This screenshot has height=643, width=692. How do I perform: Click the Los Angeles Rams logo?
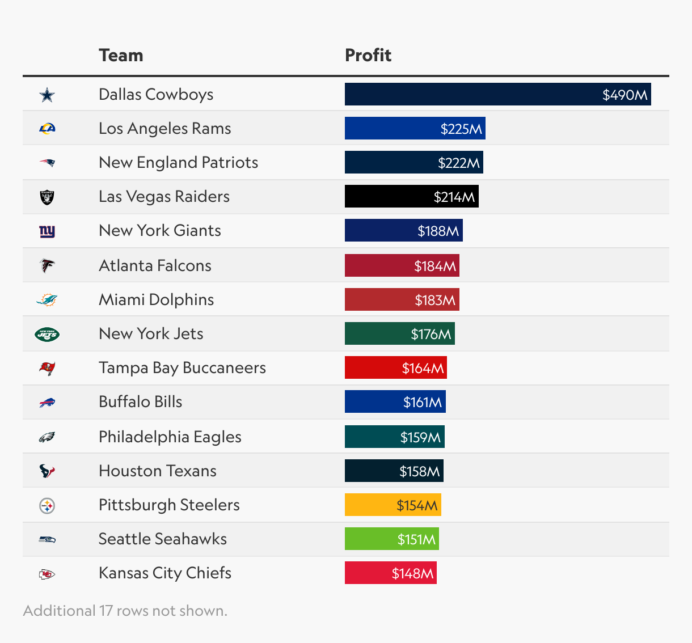click(x=47, y=129)
